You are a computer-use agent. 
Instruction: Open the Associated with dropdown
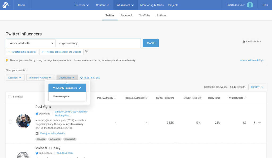point(31,43)
